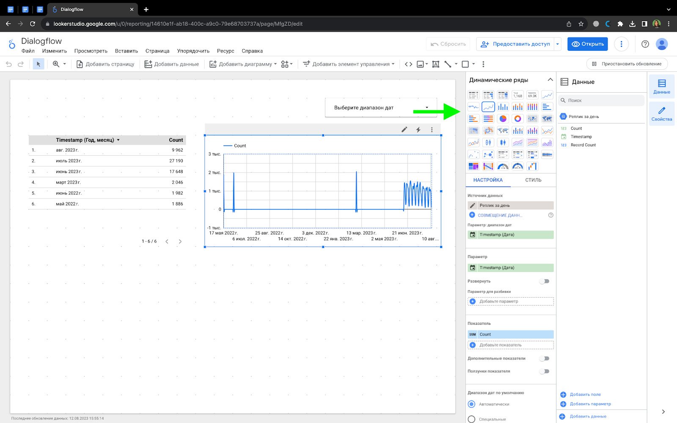Open the Данные side panel
The image size is (677, 423).
(x=662, y=86)
